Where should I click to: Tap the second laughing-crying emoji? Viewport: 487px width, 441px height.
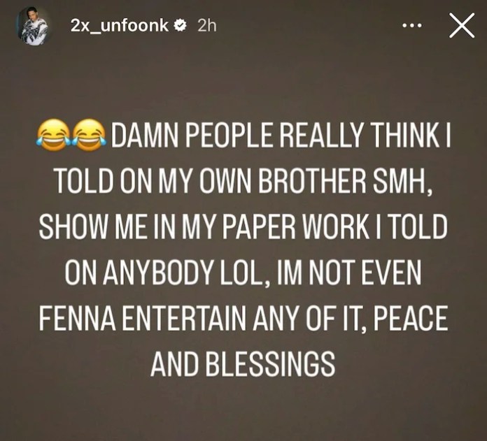click(x=89, y=135)
